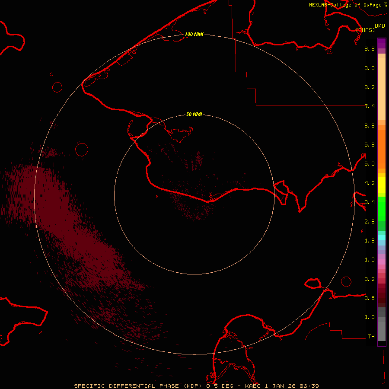This screenshot has width=389, height=389.
Task: Click the 0.2 scale value
Action: click(370, 279)
